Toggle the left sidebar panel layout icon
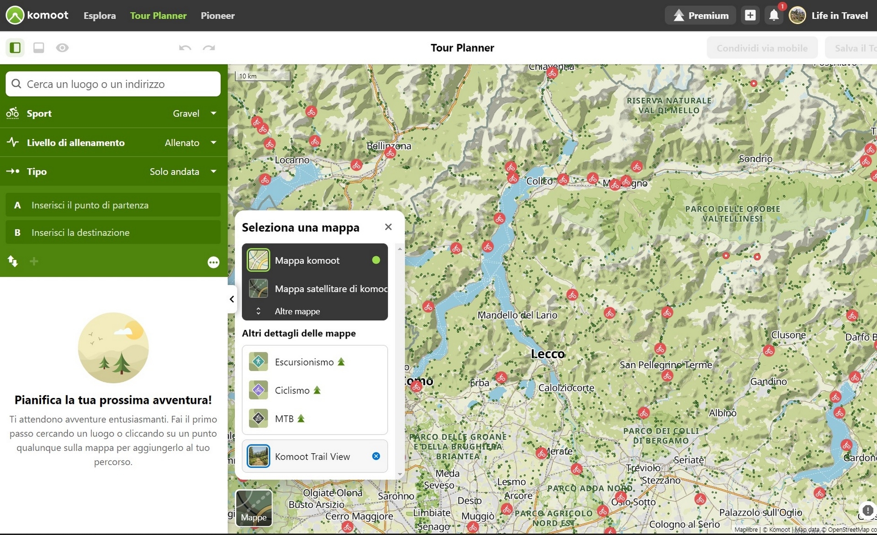Image resolution: width=877 pixels, height=535 pixels. 15,48
